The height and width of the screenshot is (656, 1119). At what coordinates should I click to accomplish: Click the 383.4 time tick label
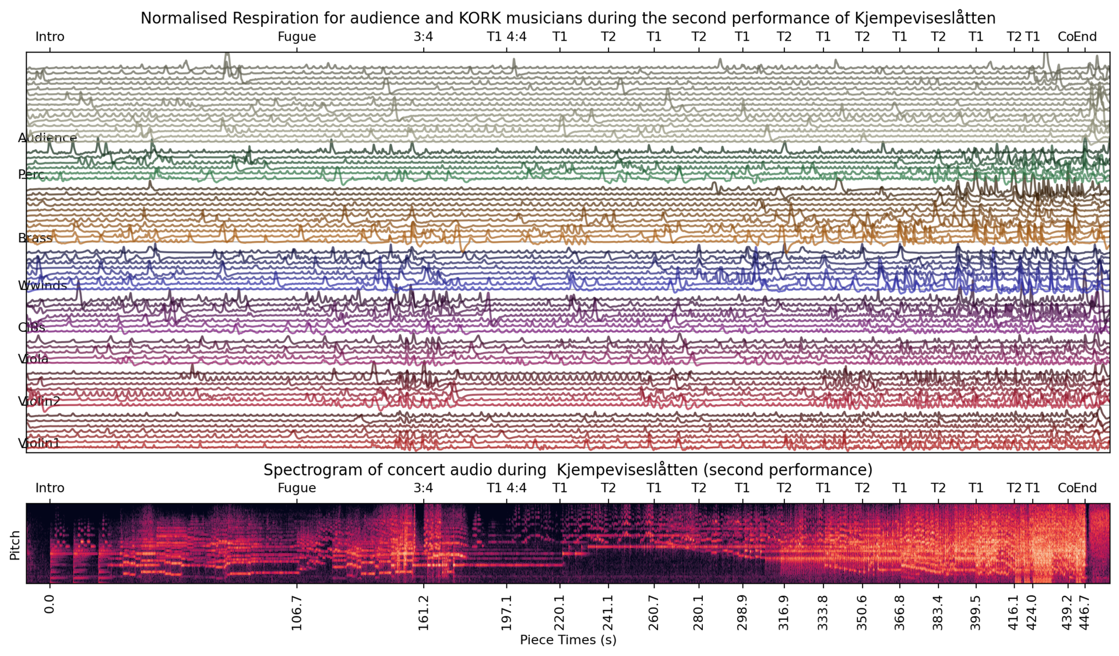pos(938,612)
